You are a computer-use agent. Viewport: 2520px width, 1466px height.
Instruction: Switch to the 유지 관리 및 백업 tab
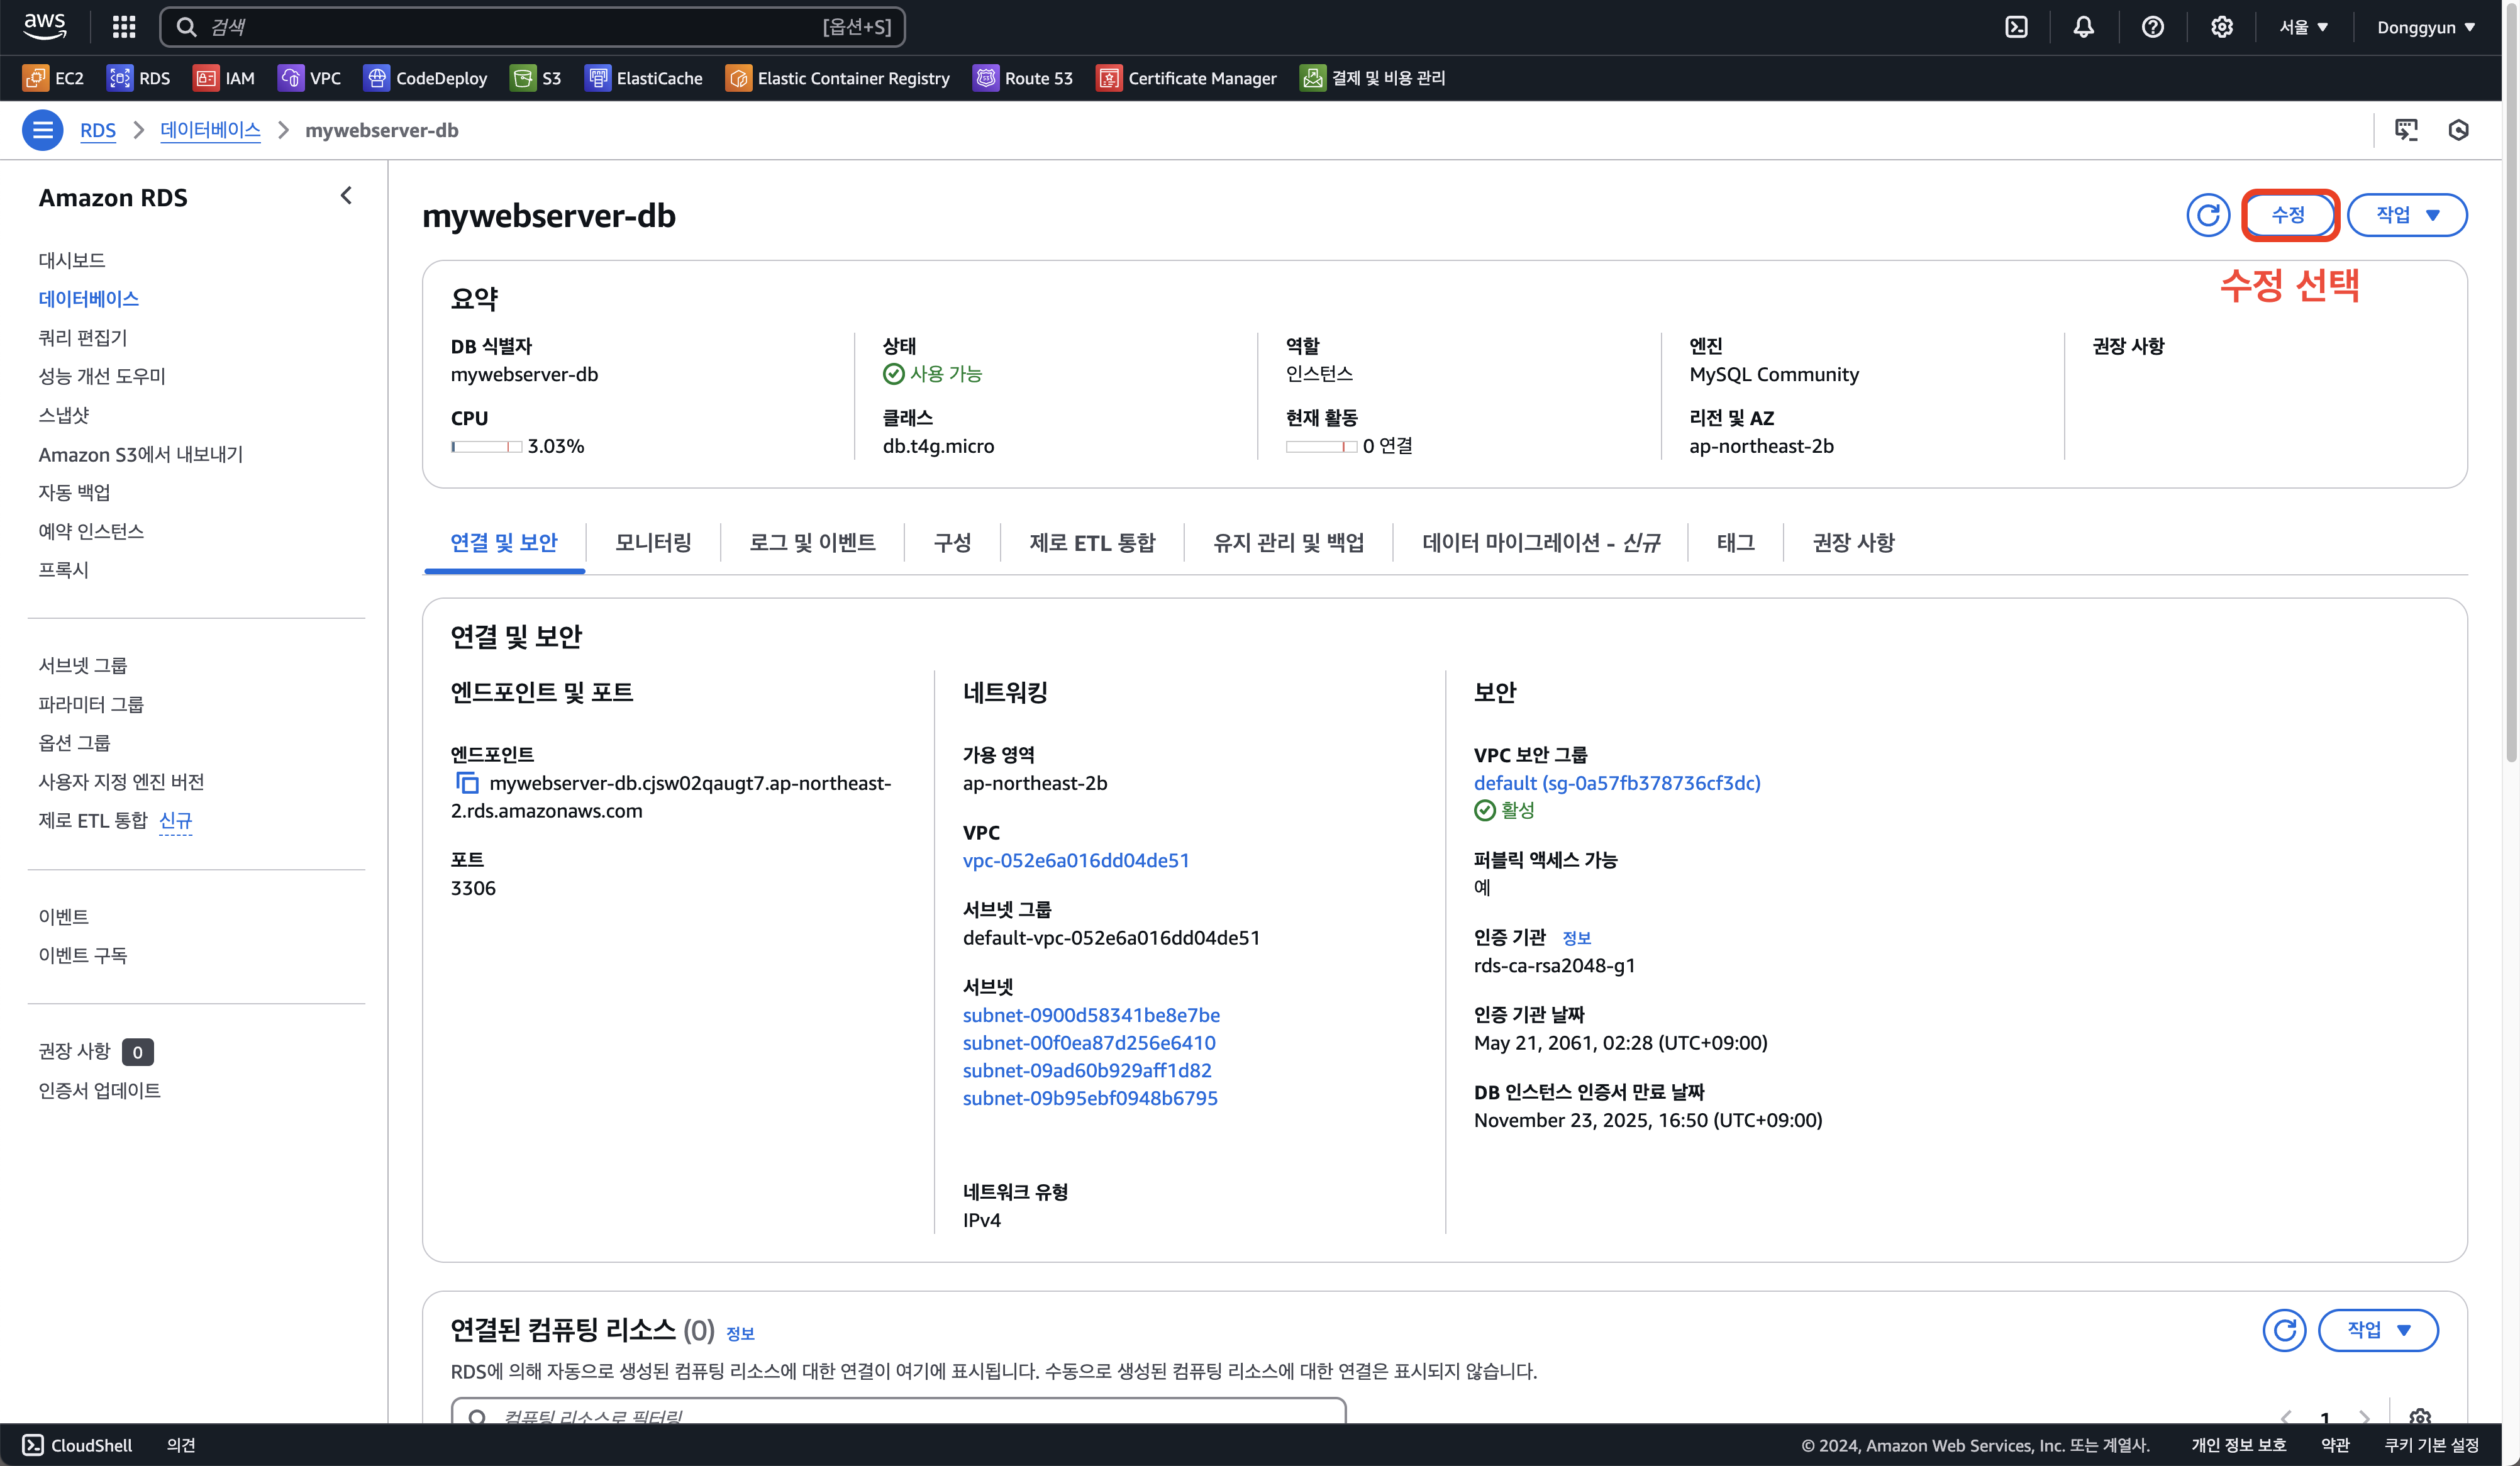point(1288,543)
